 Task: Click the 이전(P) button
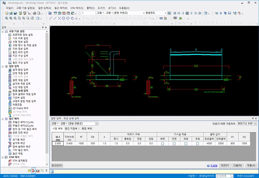point(225,166)
